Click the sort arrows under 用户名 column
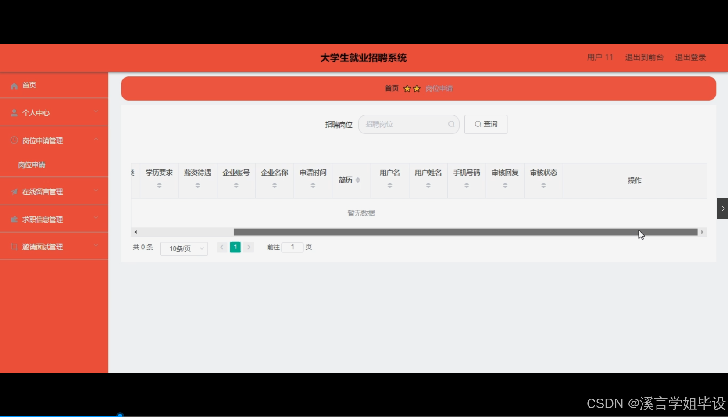Viewport: 728px width, 417px height. pos(390,186)
